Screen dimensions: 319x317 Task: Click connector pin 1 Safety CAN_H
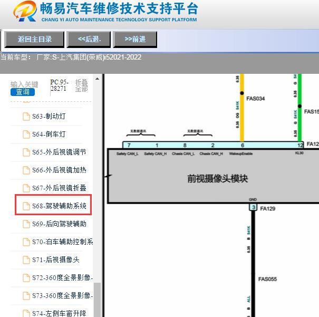click(x=157, y=145)
